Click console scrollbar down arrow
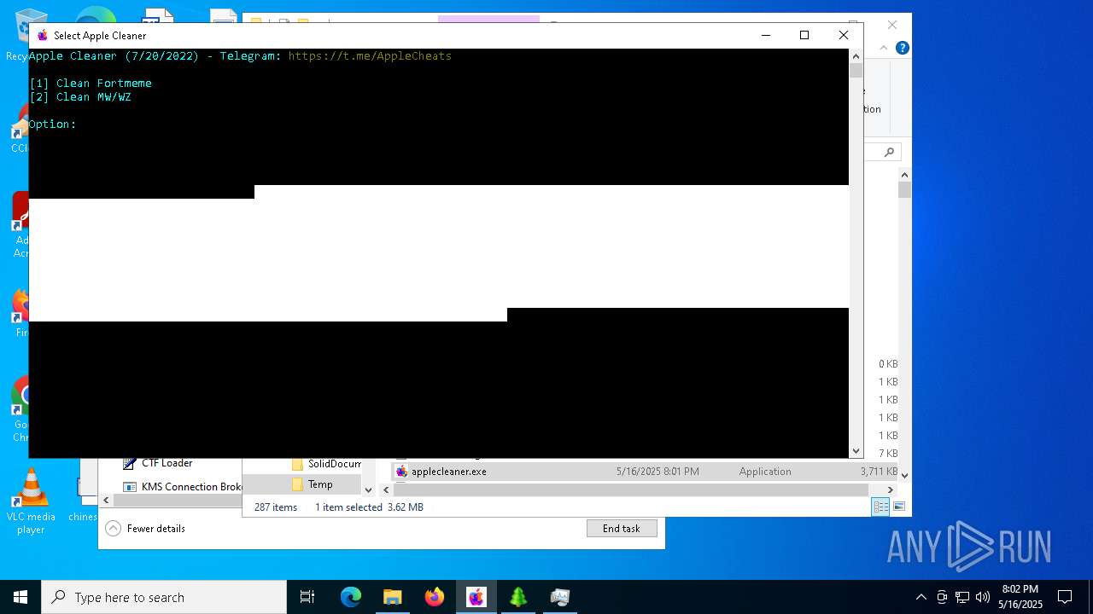Viewport: 1093px width, 614px height. [x=856, y=451]
